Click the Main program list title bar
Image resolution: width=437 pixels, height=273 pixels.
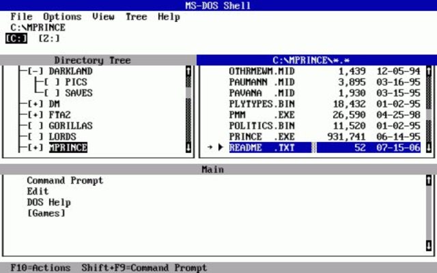[x=218, y=169]
